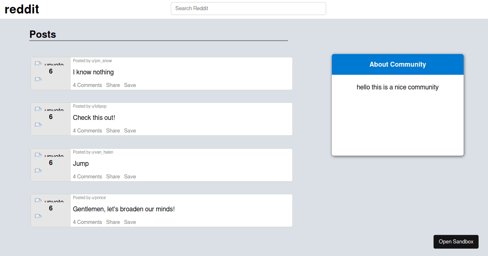Go to the reddit home logo
488x256 pixels.
click(x=22, y=9)
